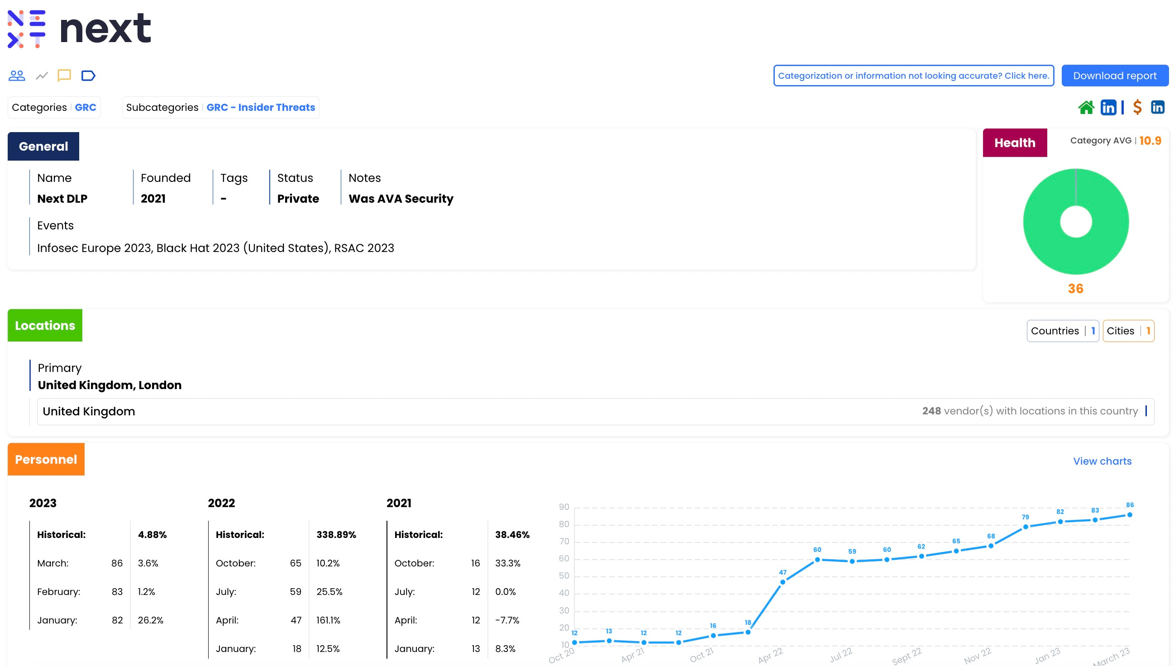
Task: Open the LinkedIn icon after the dollar sign
Action: (1158, 108)
